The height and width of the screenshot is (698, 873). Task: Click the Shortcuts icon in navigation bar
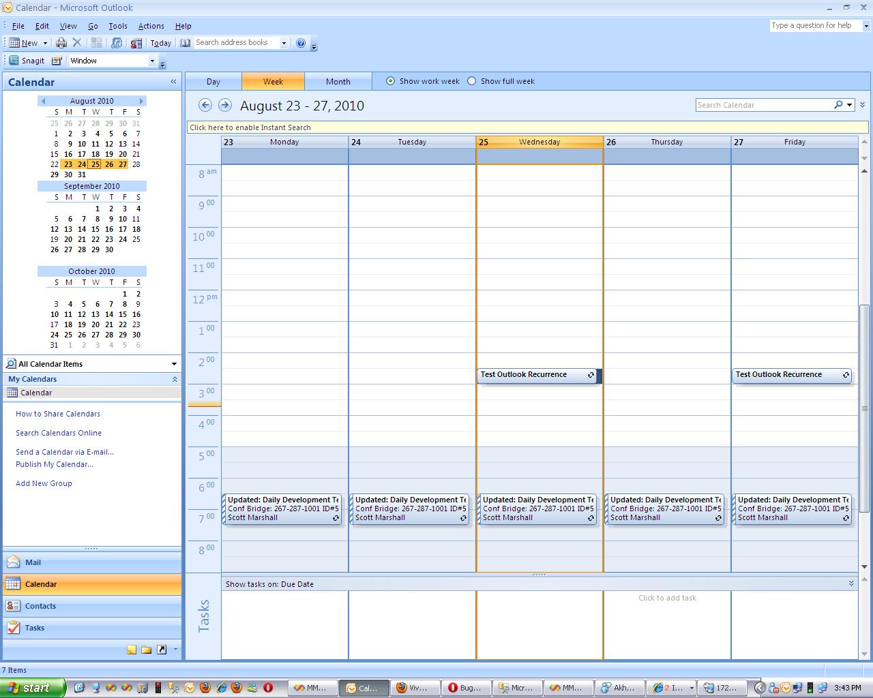162,650
